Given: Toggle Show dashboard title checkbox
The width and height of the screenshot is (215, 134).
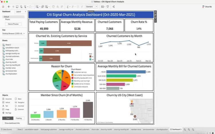Looking at the screenshot, I should 3,123.
